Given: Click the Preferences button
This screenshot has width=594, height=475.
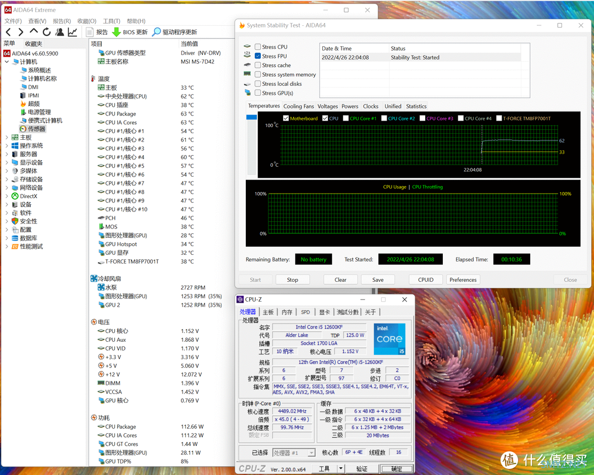Looking at the screenshot, I should click(463, 280).
